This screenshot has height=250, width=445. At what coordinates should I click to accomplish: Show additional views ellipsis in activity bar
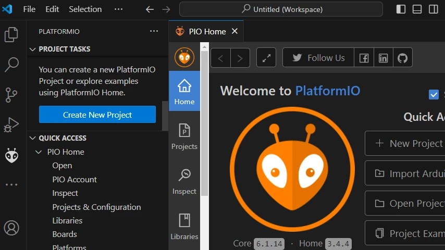tap(11, 185)
